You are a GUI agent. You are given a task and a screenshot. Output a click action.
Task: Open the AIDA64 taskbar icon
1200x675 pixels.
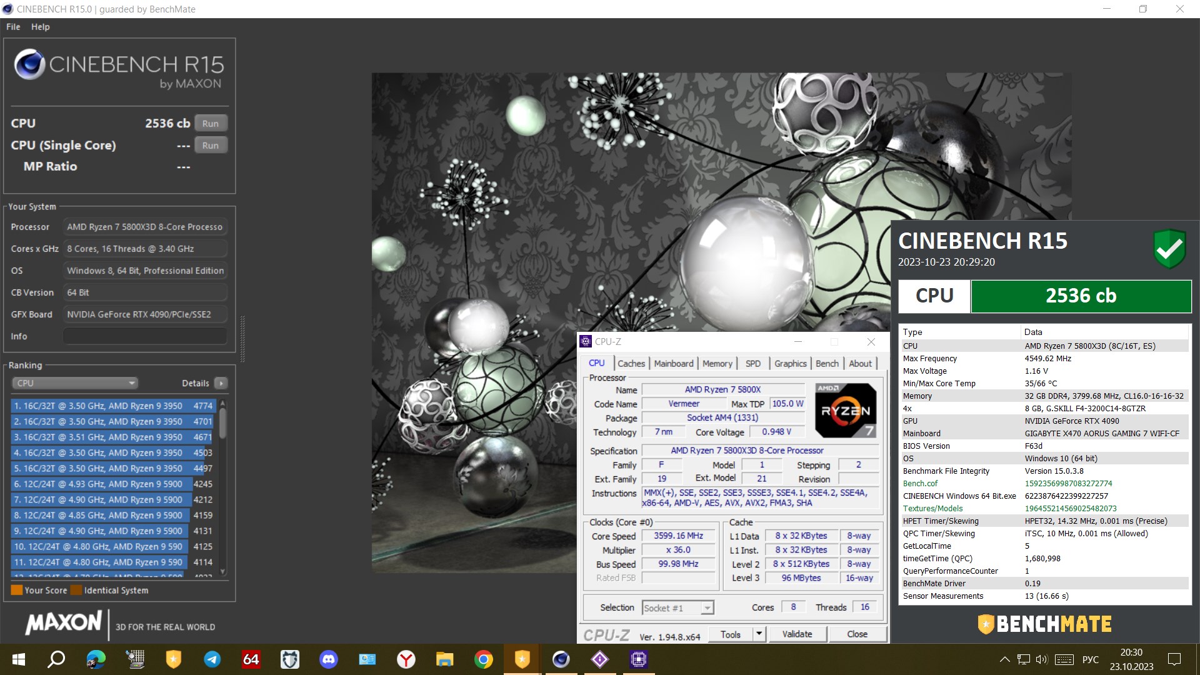tap(251, 659)
